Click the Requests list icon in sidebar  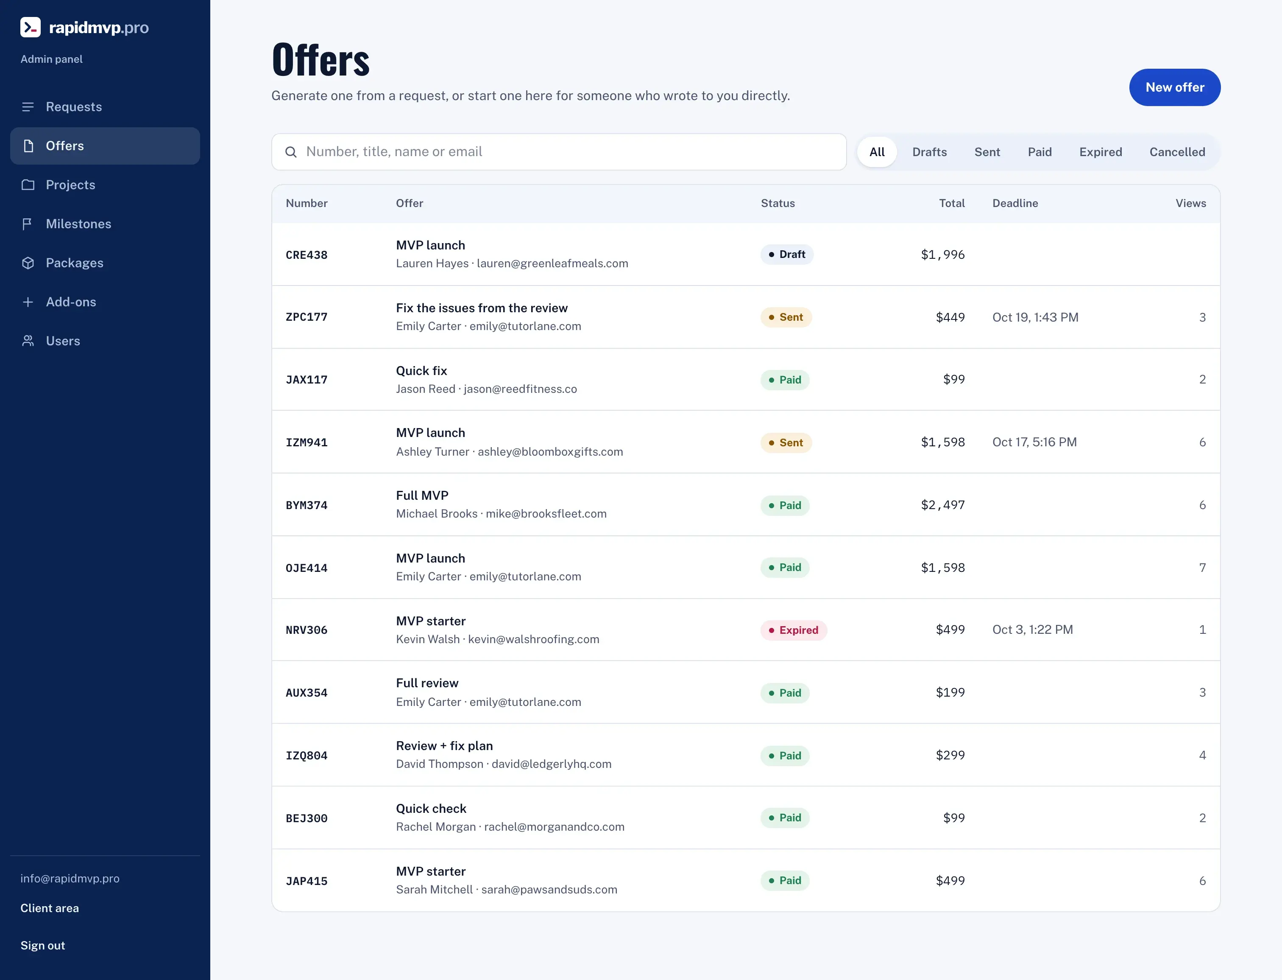[28, 107]
